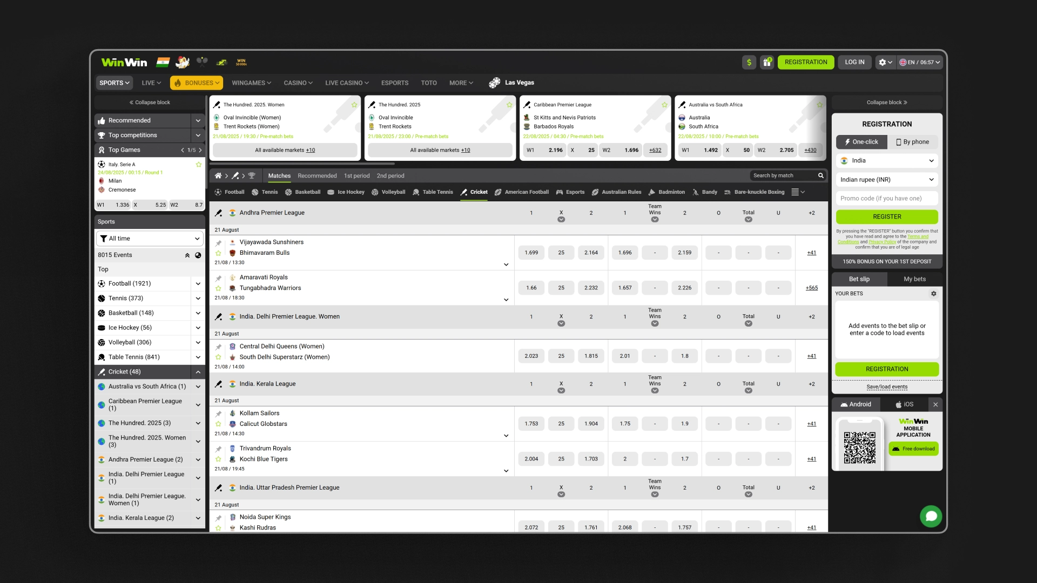This screenshot has height=583, width=1037.
Task: Switch to the My bets tab
Action: pos(914,280)
